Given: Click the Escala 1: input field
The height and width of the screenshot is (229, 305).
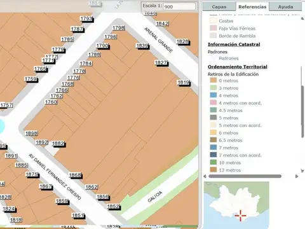Looking at the screenshot, I should coord(179,6).
